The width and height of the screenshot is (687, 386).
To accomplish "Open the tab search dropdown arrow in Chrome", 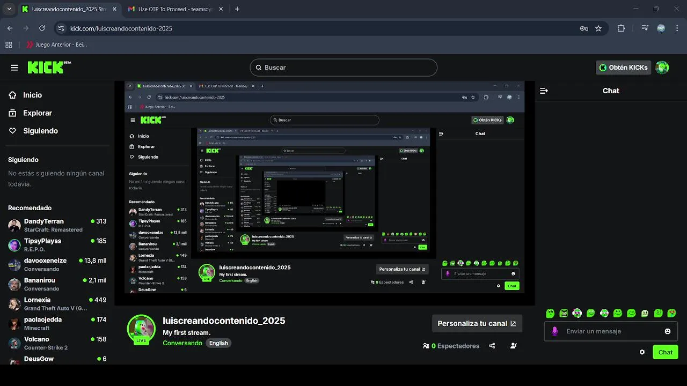I will pos(9,9).
